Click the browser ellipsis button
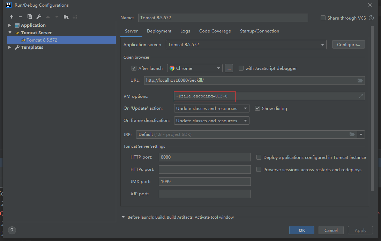This screenshot has height=241, width=381. [x=229, y=68]
